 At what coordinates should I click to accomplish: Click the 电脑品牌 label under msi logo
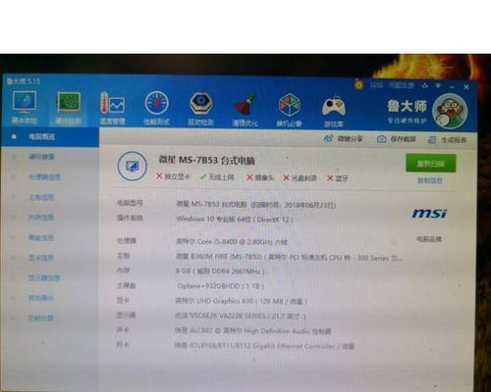tap(429, 239)
